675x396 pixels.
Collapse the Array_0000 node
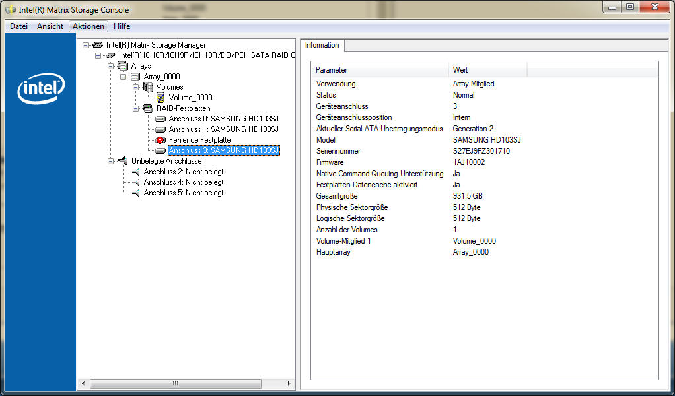(123, 77)
